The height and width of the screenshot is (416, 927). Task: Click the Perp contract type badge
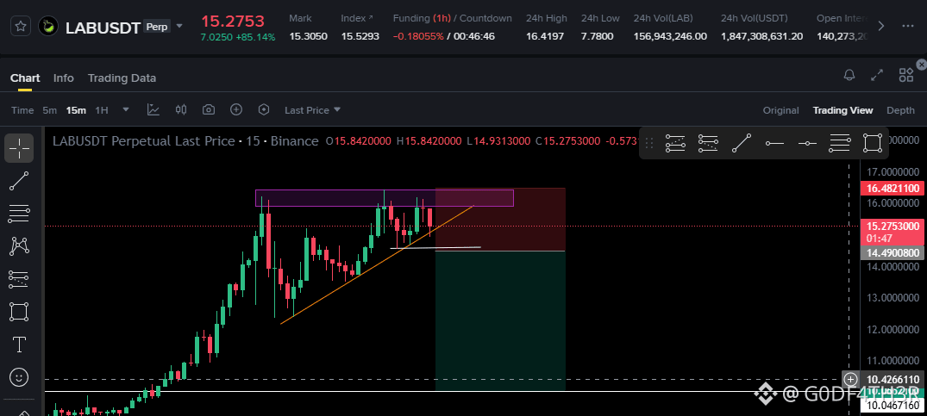[x=157, y=27]
